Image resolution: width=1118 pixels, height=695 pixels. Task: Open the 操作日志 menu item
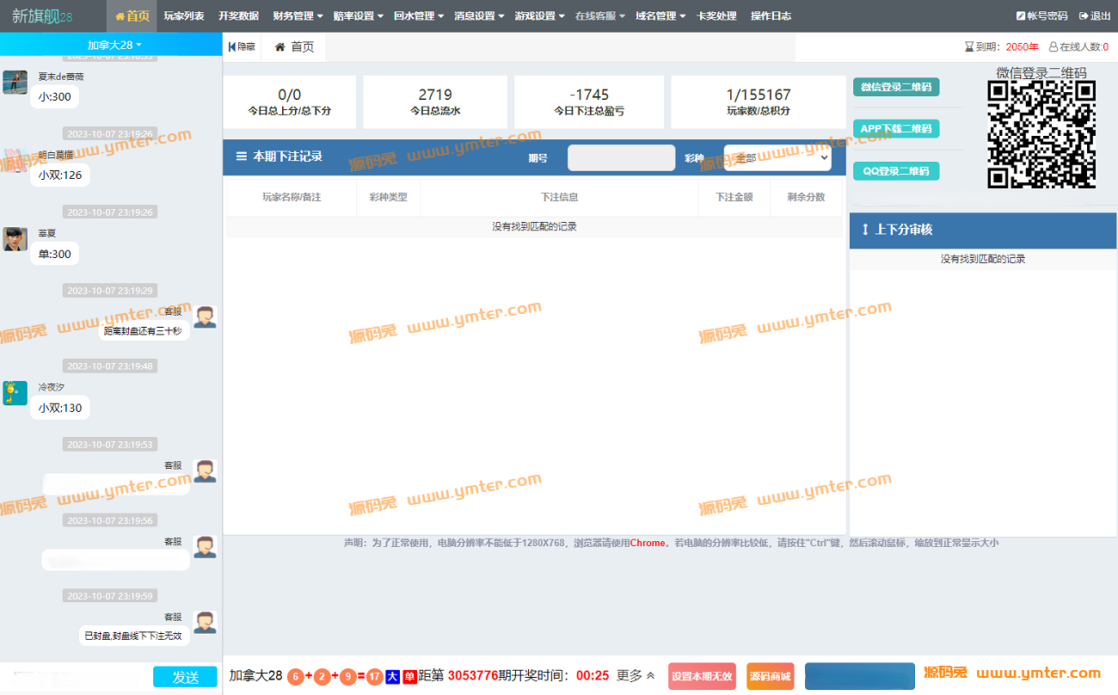(x=771, y=16)
